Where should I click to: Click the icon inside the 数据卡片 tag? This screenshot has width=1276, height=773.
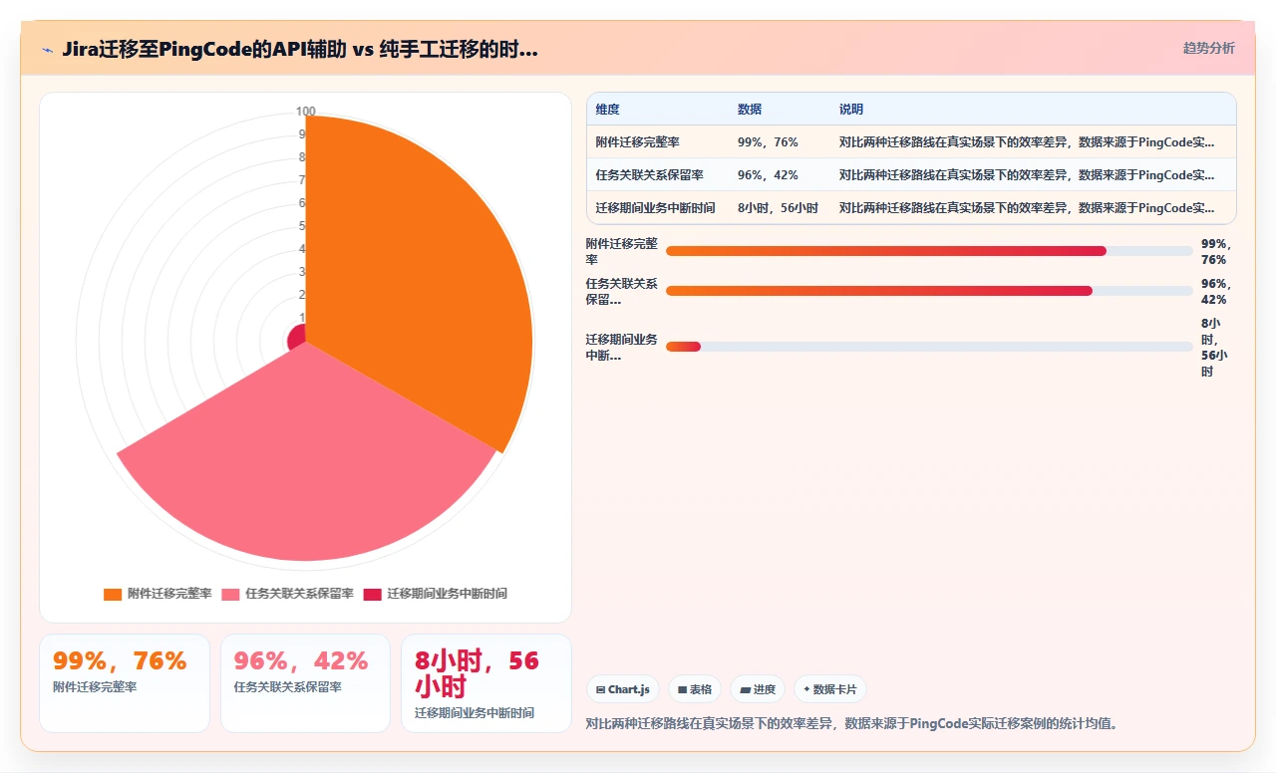[x=806, y=689]
